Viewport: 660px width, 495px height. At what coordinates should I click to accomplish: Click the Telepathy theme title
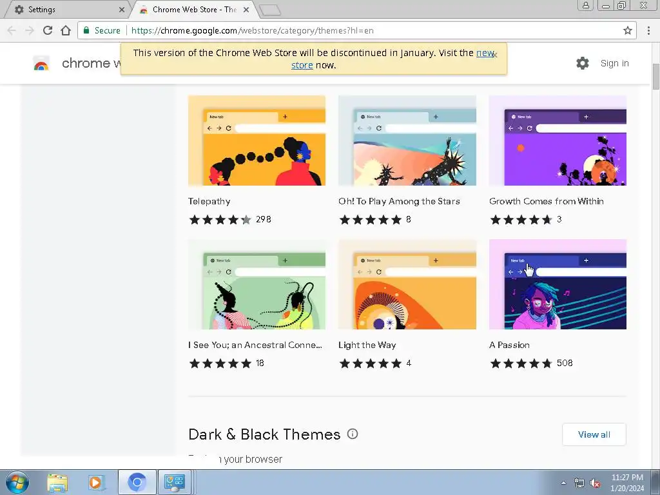click(209, 201)
